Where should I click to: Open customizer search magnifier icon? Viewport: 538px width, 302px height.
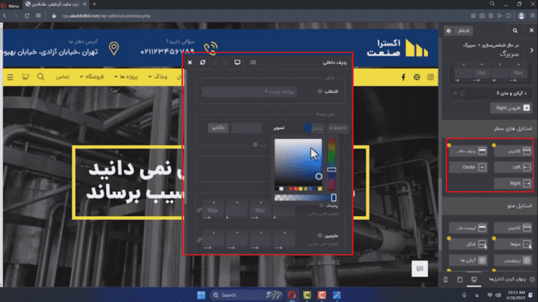[x=515, y=31]
